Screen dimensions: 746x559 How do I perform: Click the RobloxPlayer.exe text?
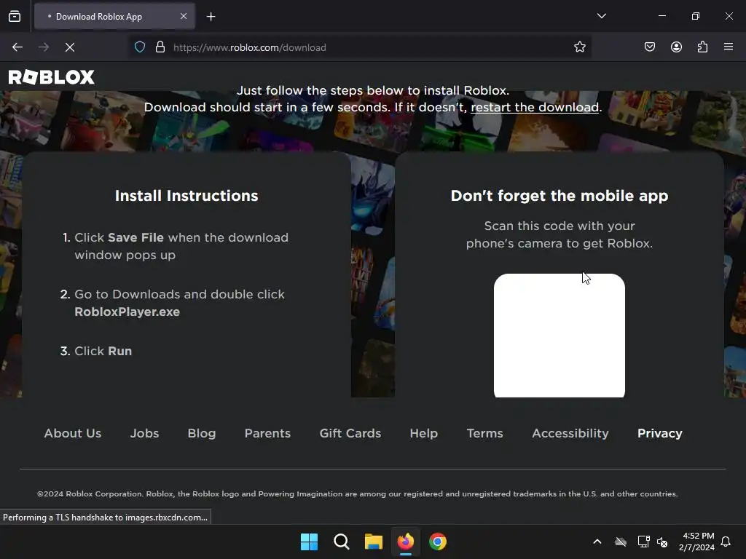point(127,312)
